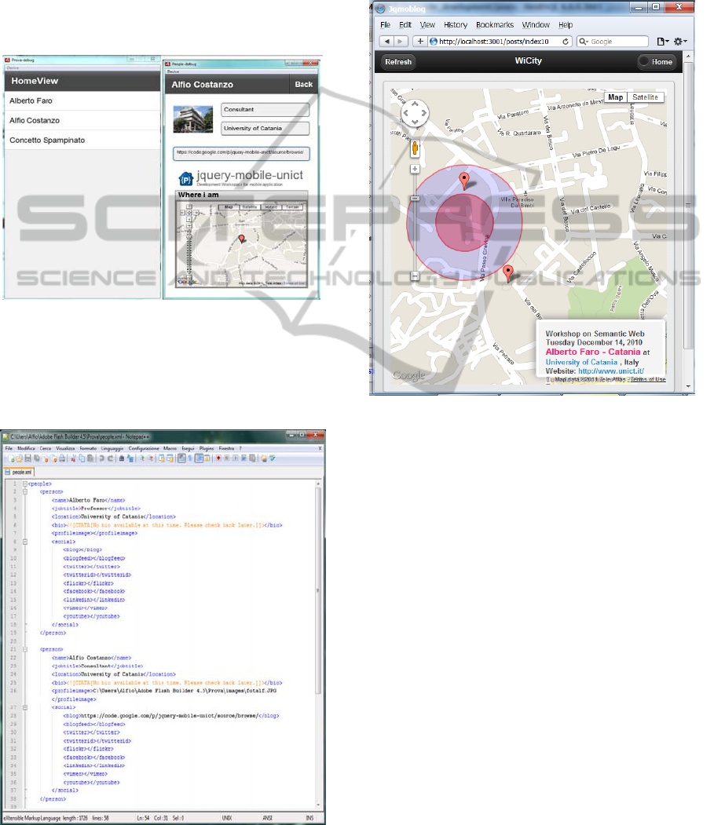The width and height of the screenshot is (714, 825).
Task: Open the browser settings gear dropdown
Action: [x=679, y=41]
